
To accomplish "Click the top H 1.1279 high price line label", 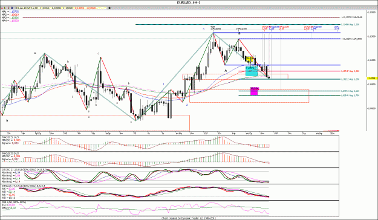I will pos(352,18).
